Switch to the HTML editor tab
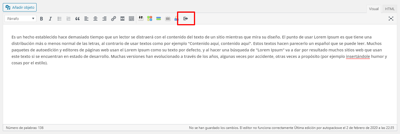Screen dimensions: 400x134 pyautogui.click(x=390, y=9)
